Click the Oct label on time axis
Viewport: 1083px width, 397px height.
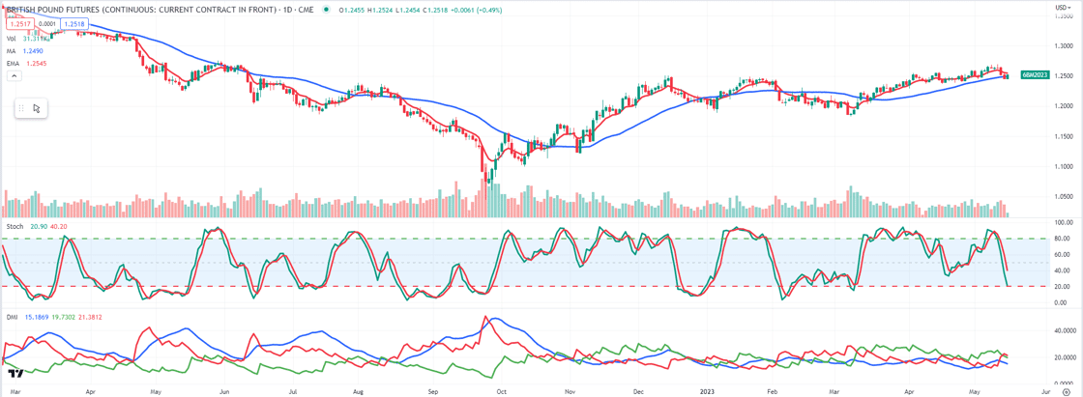[502, 391]
